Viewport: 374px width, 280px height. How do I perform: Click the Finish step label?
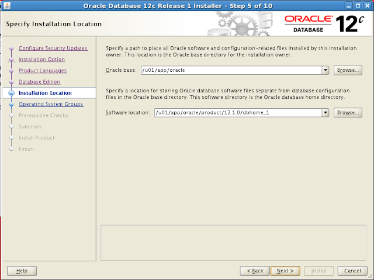[x=26, y=149]
